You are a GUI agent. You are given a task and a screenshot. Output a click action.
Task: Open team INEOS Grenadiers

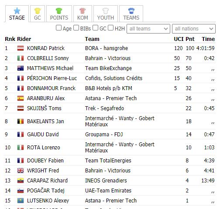tap(106, 181)
